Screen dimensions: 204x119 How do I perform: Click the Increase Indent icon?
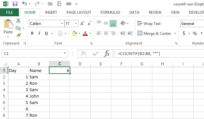(130, 33)
